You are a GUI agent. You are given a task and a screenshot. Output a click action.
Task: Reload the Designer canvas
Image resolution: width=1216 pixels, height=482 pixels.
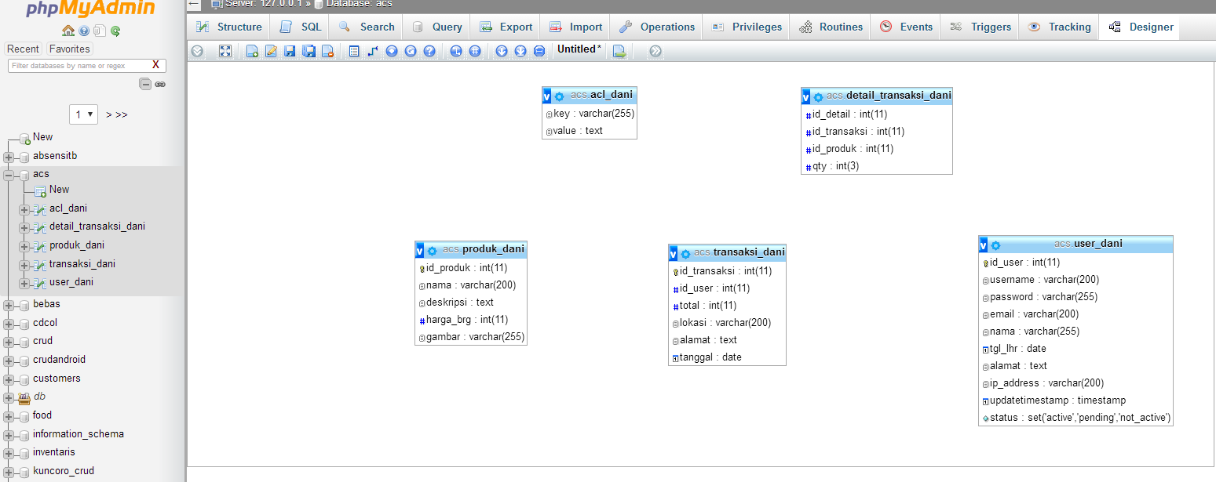coord(412,50)
